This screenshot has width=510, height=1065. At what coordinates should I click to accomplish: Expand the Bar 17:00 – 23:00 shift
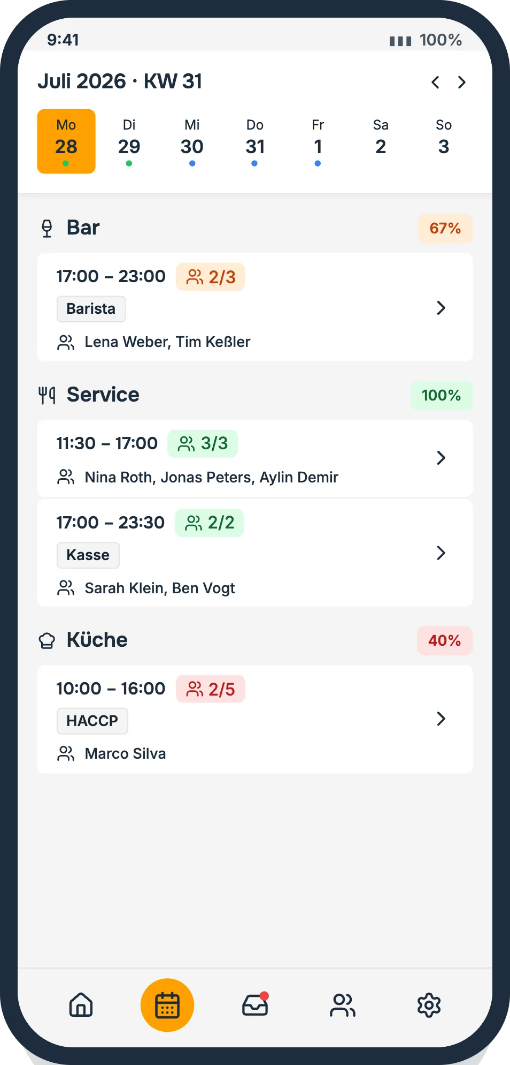point(255,307)
